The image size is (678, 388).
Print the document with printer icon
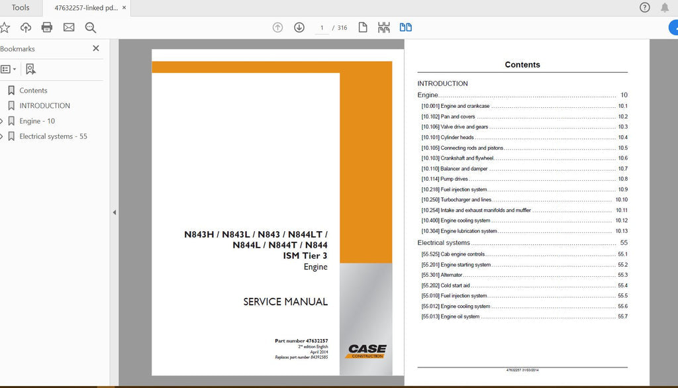(x=47, y=28)
